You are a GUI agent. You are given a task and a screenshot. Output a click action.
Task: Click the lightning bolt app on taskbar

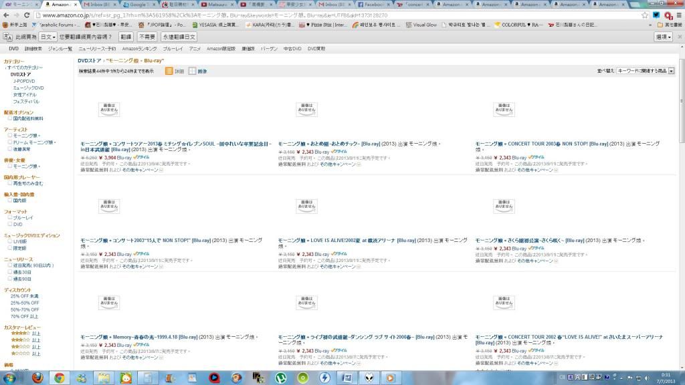pos(324,378)
